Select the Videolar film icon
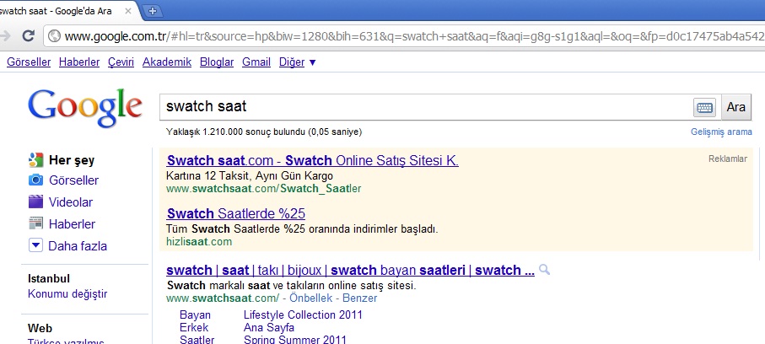The image size is (765, 344). pyautogui.click(x=35, y=202)
